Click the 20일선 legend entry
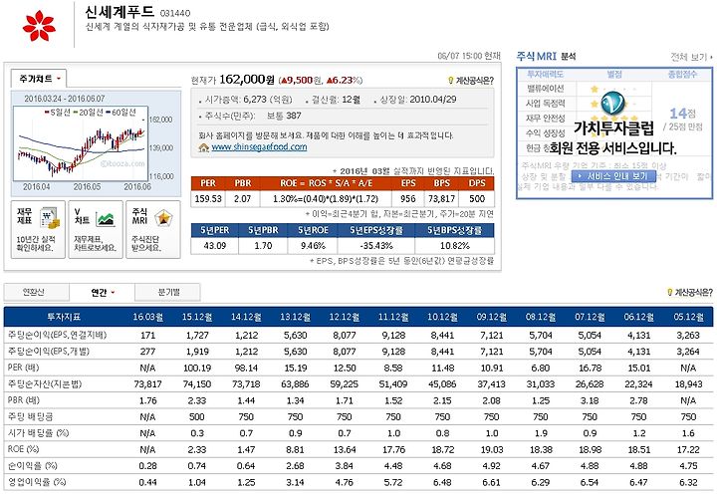This screenshot has height=494, width=717. point(88,113)
